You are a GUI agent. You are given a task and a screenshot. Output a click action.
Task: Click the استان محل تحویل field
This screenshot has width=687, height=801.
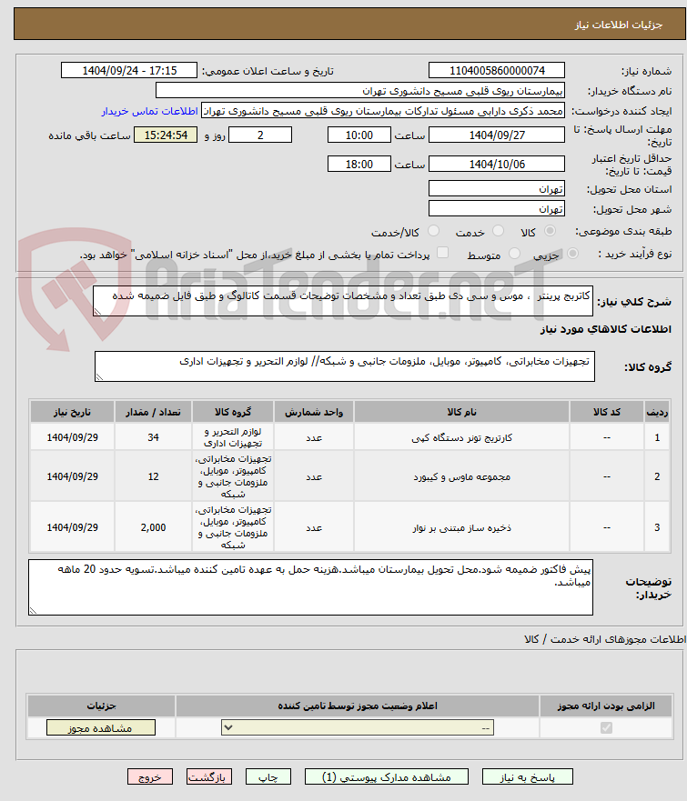tap(496, 188)
